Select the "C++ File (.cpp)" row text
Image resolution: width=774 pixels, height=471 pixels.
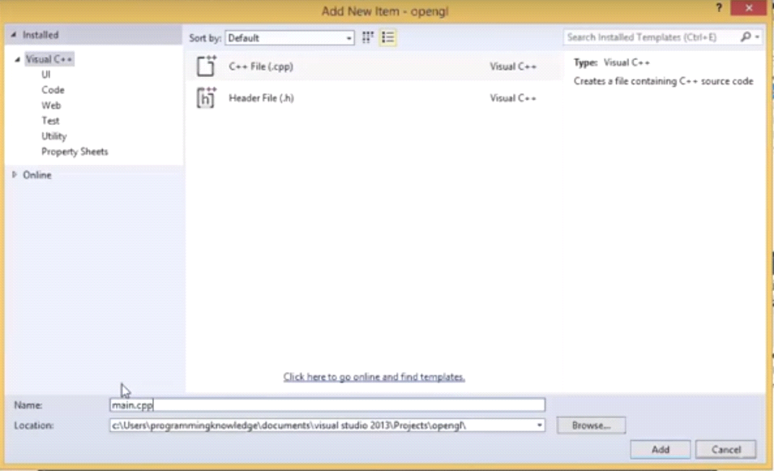tap(261, 66)
